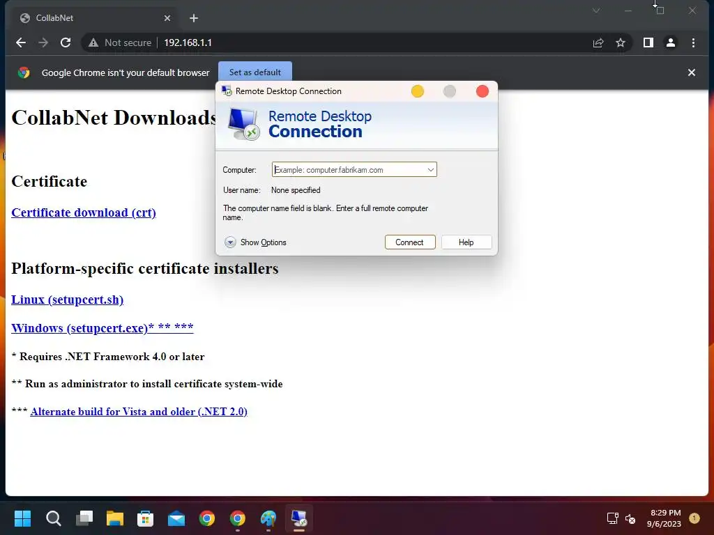Open the Chrome three-dot menu

(x=693, y=42)
